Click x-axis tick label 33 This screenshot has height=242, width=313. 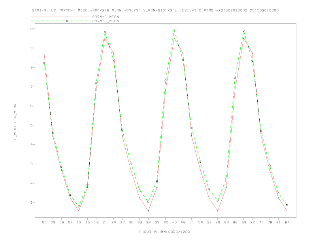[140, 222]
